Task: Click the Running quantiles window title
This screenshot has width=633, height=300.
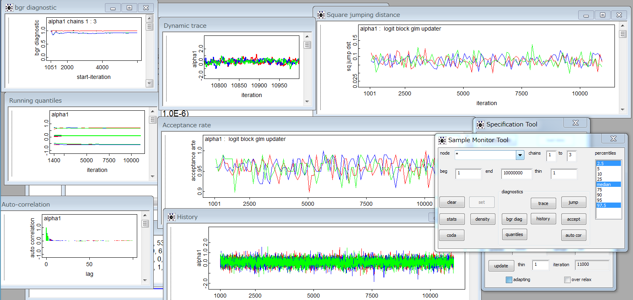Action: click(x=35, y=101)
